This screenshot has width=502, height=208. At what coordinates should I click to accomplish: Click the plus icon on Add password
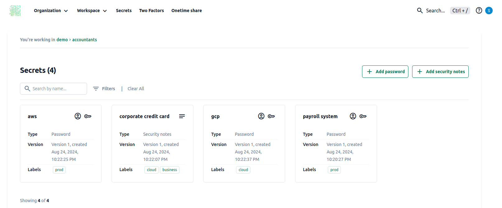pyautogui.click(x=370, y=72)
